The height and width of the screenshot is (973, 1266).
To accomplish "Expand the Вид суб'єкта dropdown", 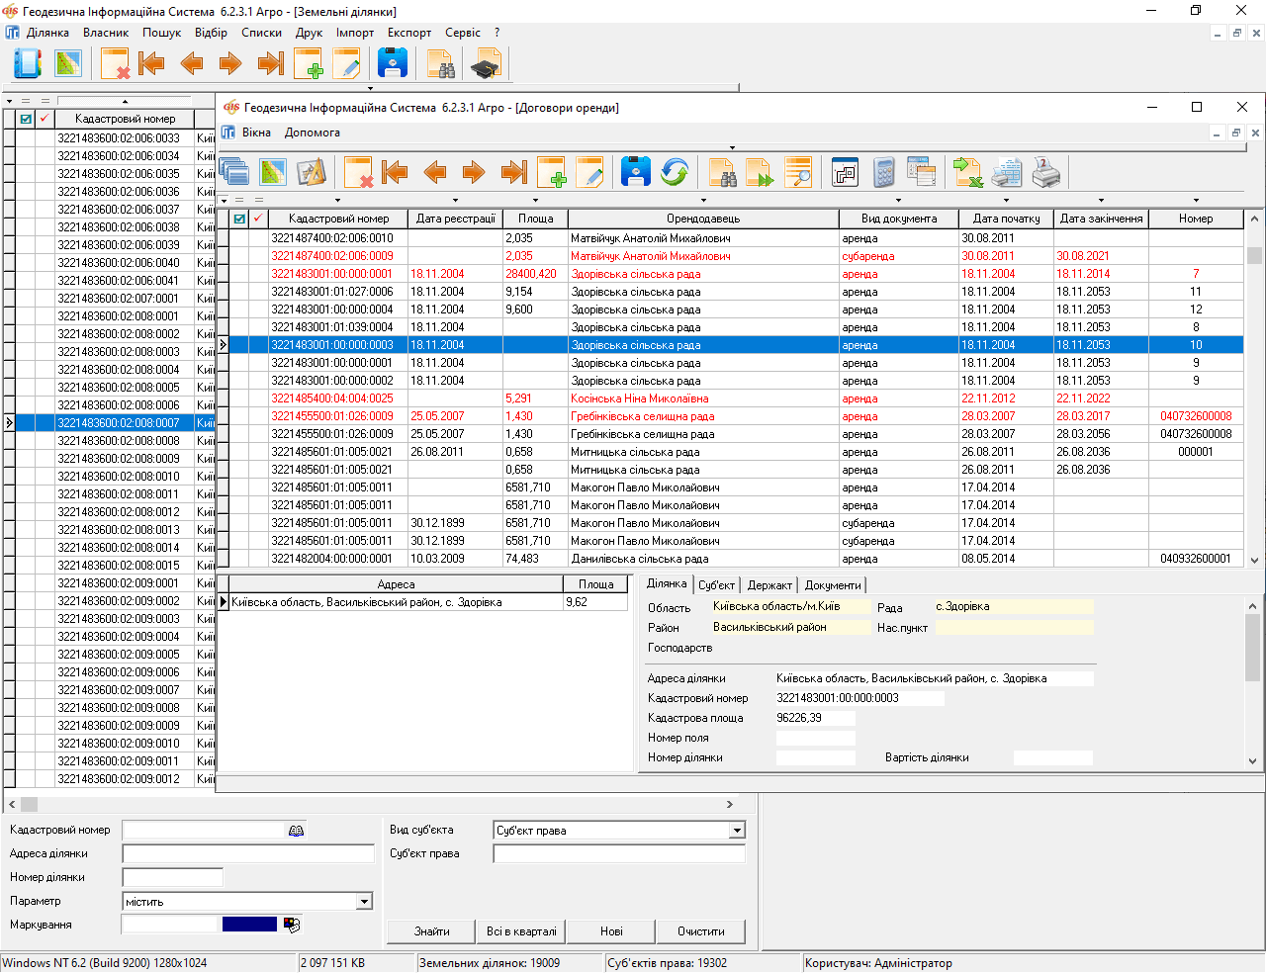I will (x=737, y=831).
